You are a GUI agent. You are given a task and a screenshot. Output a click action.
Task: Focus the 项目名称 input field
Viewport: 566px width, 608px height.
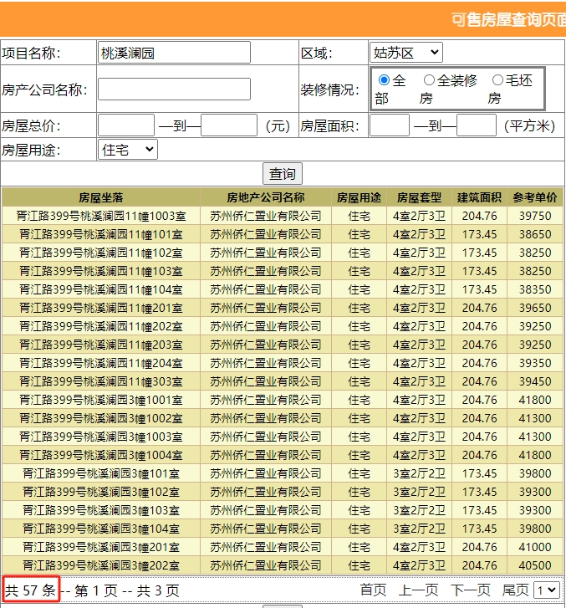pyautogui.click(x=174, y=53)
